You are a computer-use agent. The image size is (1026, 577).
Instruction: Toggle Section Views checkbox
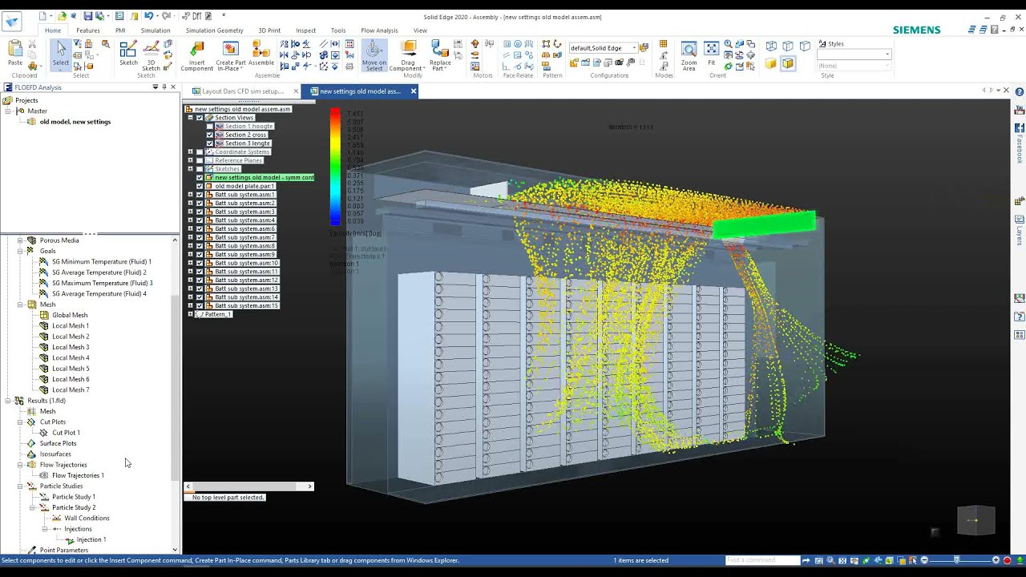(200, 118)
